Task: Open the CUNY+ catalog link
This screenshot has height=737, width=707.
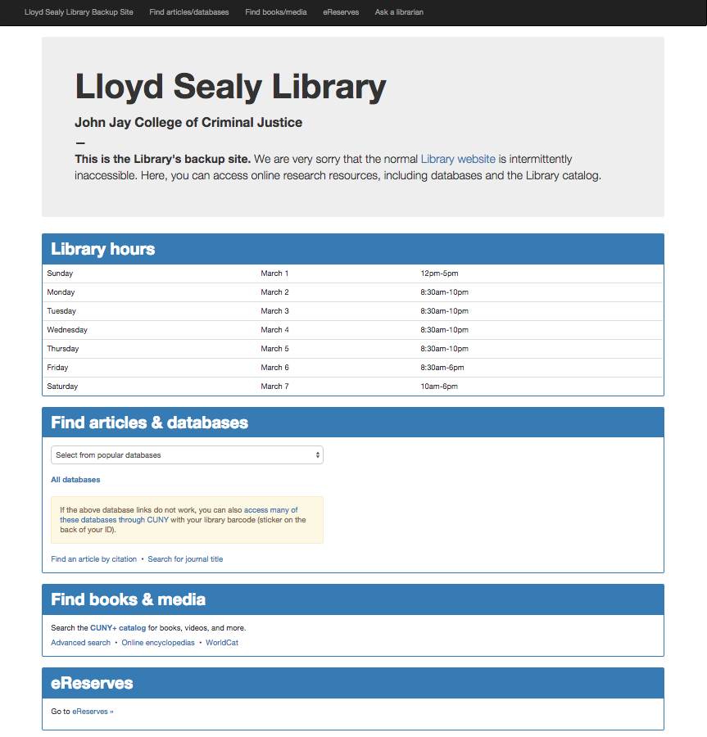Action: coord(118,628)
